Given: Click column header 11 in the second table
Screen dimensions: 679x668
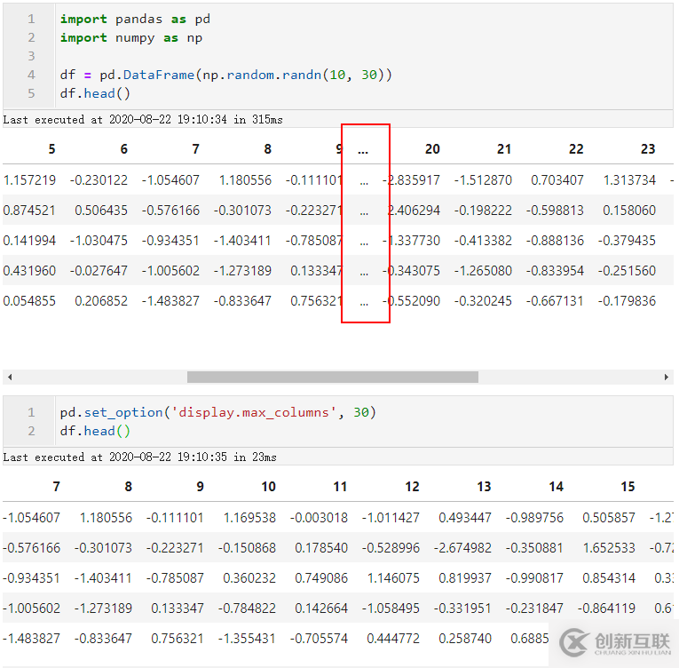Looking at the screenshot, I should point(340,487).
